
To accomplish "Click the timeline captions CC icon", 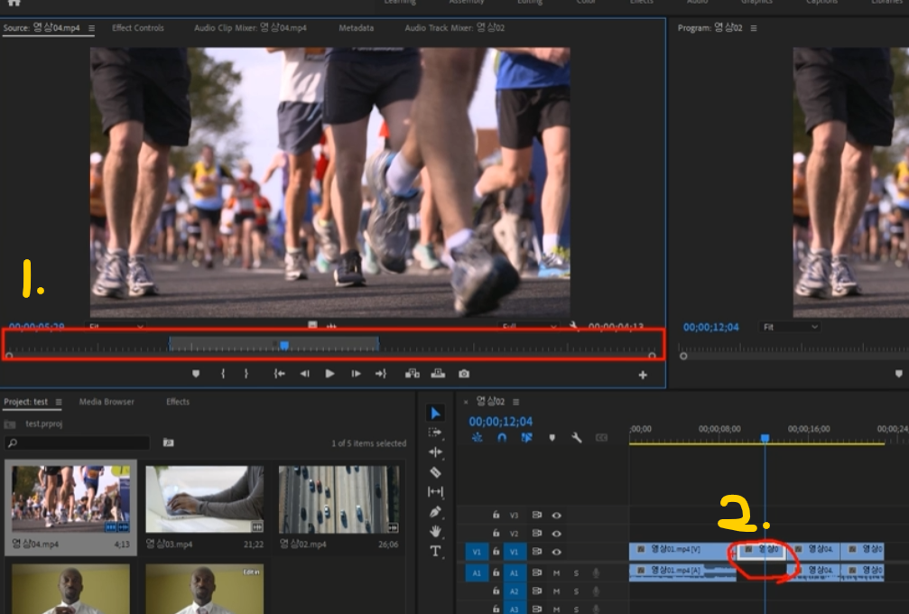I will (x=602, y=438).
